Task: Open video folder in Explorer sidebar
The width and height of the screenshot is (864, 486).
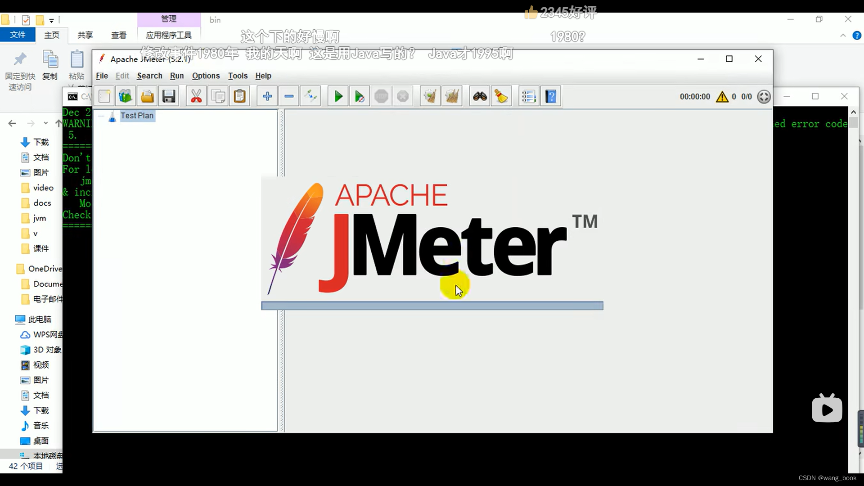Action: tap(38, 188)
